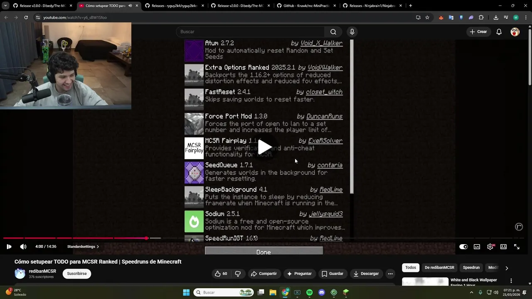The image size is (532, 299).
Task: Go back to the previous page
Action: [6, 17]
